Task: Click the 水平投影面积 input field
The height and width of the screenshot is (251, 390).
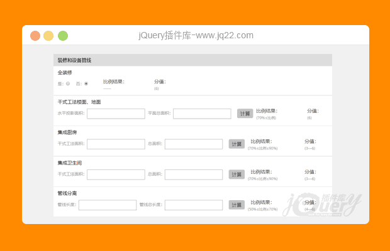Action: tap(116, 114)
